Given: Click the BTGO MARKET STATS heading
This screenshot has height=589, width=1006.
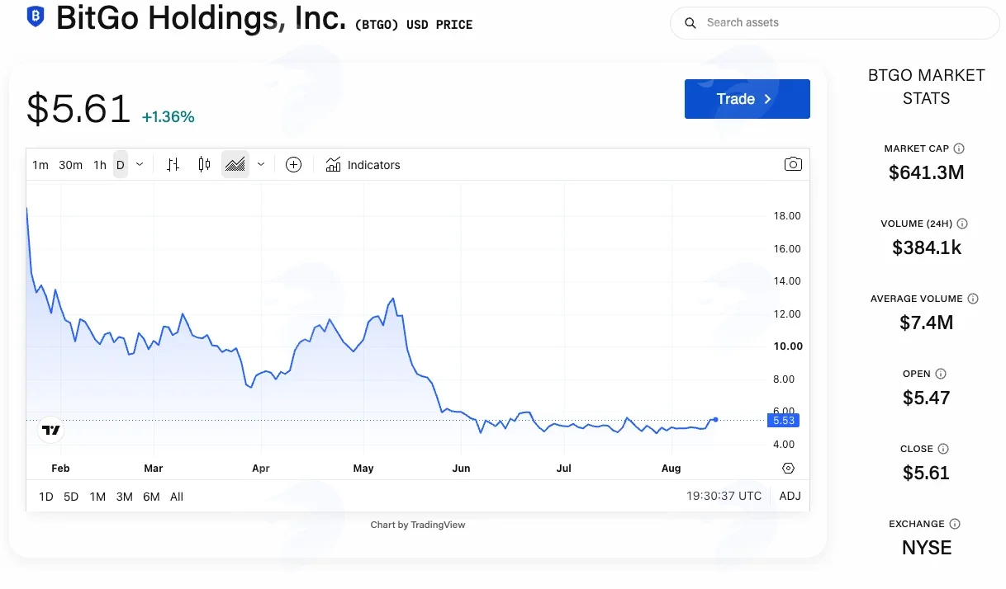Looking at the screenshot, I should click(x=927, y=87).
